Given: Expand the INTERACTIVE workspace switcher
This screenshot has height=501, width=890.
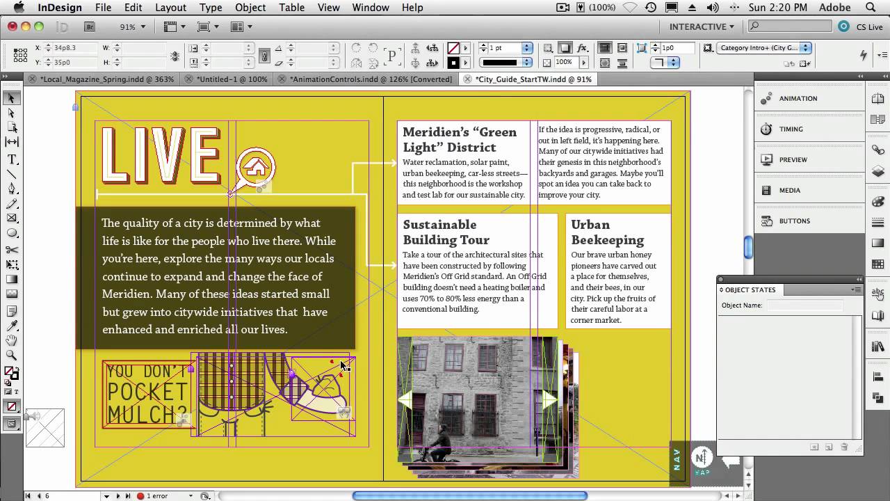Looking at the screenshot, I should point(702,26).
